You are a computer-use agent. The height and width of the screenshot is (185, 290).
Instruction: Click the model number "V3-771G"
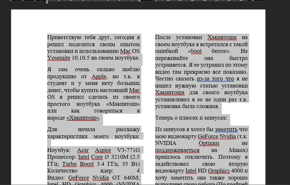[x=128, y=150]
